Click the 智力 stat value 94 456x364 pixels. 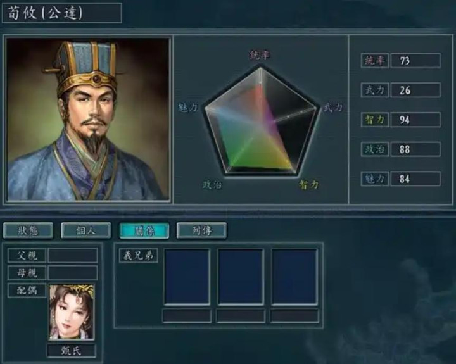[415, 120]
